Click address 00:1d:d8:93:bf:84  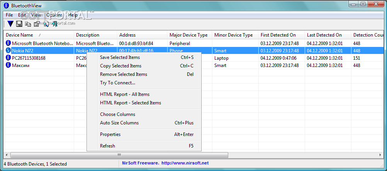(136, 44)
